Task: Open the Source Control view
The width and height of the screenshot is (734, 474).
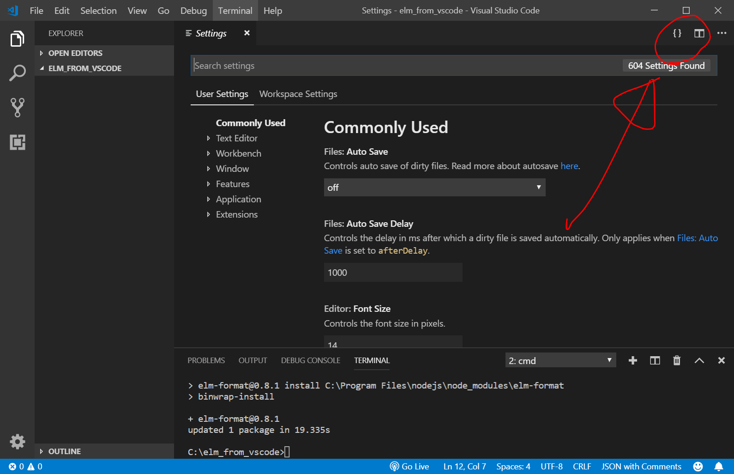Action: pos(17,107)
